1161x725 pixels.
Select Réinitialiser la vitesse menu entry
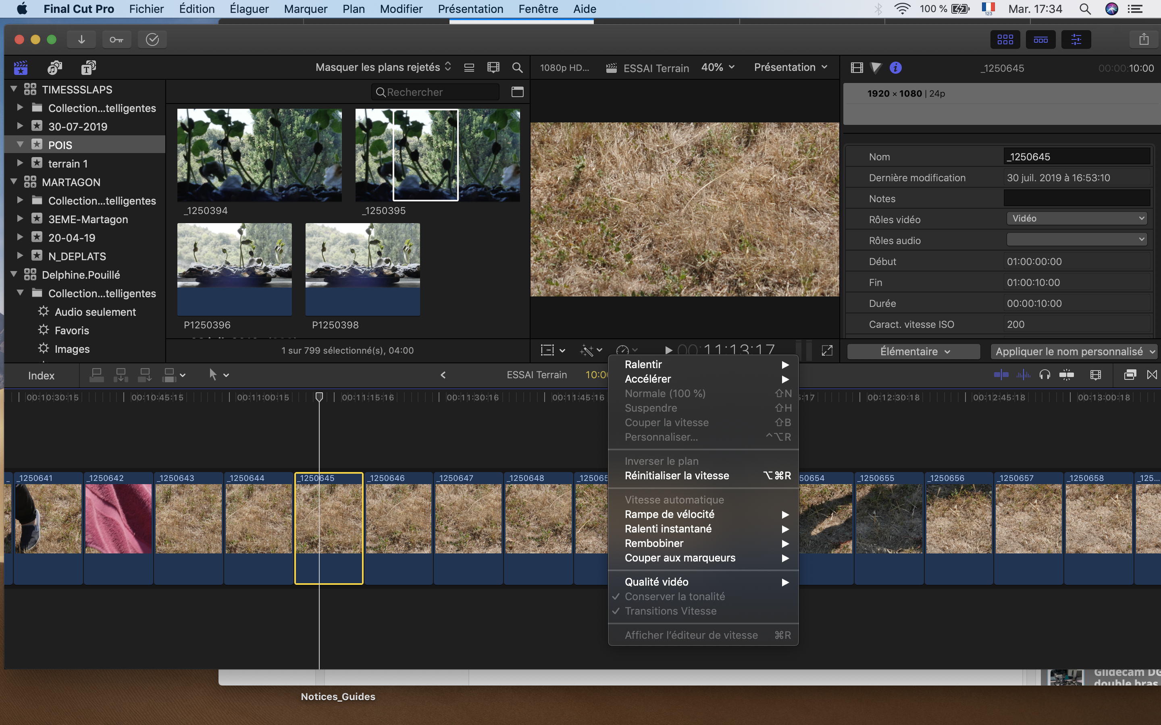(676, 476)
